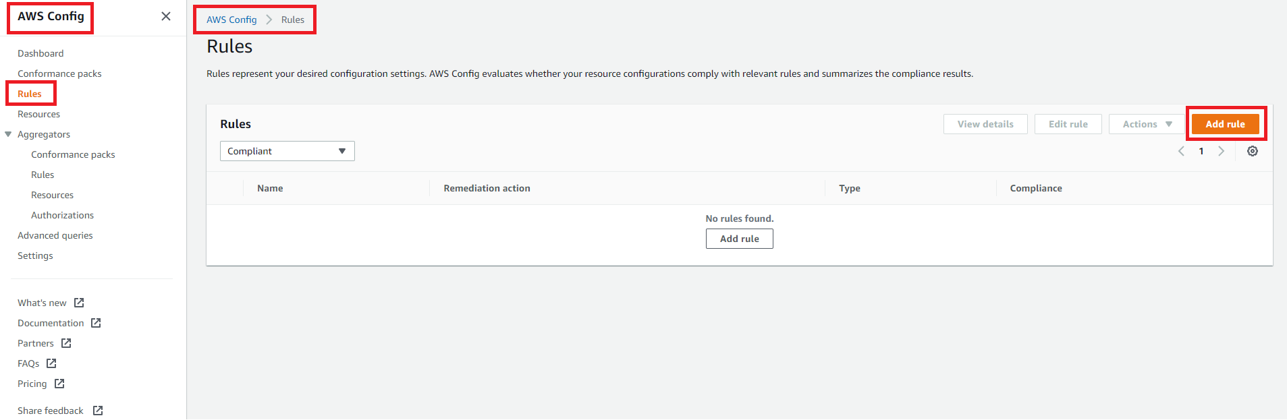Open the Partners link
This screenshot has width=1287, height=420.
(36, 343)
